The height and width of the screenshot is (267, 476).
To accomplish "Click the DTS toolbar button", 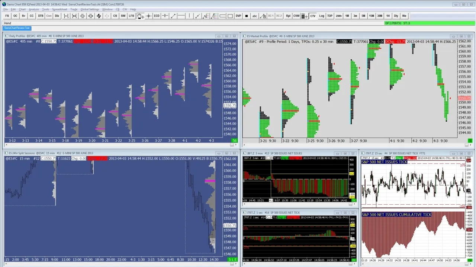I will point(41,16).
